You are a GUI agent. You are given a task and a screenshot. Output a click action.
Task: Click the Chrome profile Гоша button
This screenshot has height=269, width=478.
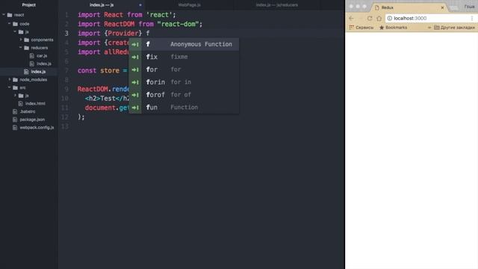pos(470,7)
